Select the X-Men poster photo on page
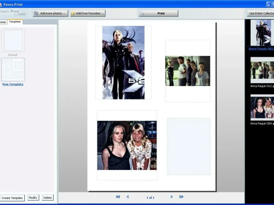The image size is (274, 205). click(x=123, y=63)
